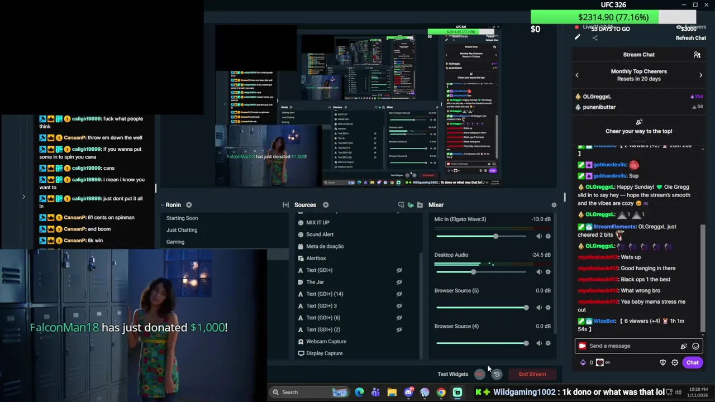Image resolution: width=715 pixels, height=402 pixels.
Task: Open the scene transitions icon beside Sources
Action: (x=285, y=205)
